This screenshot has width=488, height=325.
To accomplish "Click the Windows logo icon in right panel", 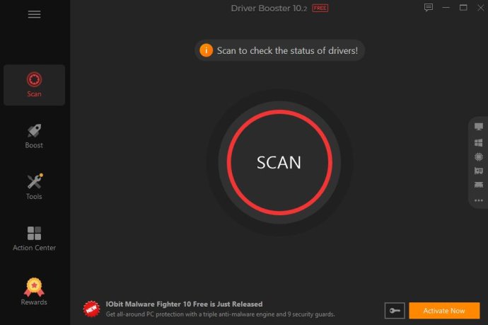I will [479, 143].
